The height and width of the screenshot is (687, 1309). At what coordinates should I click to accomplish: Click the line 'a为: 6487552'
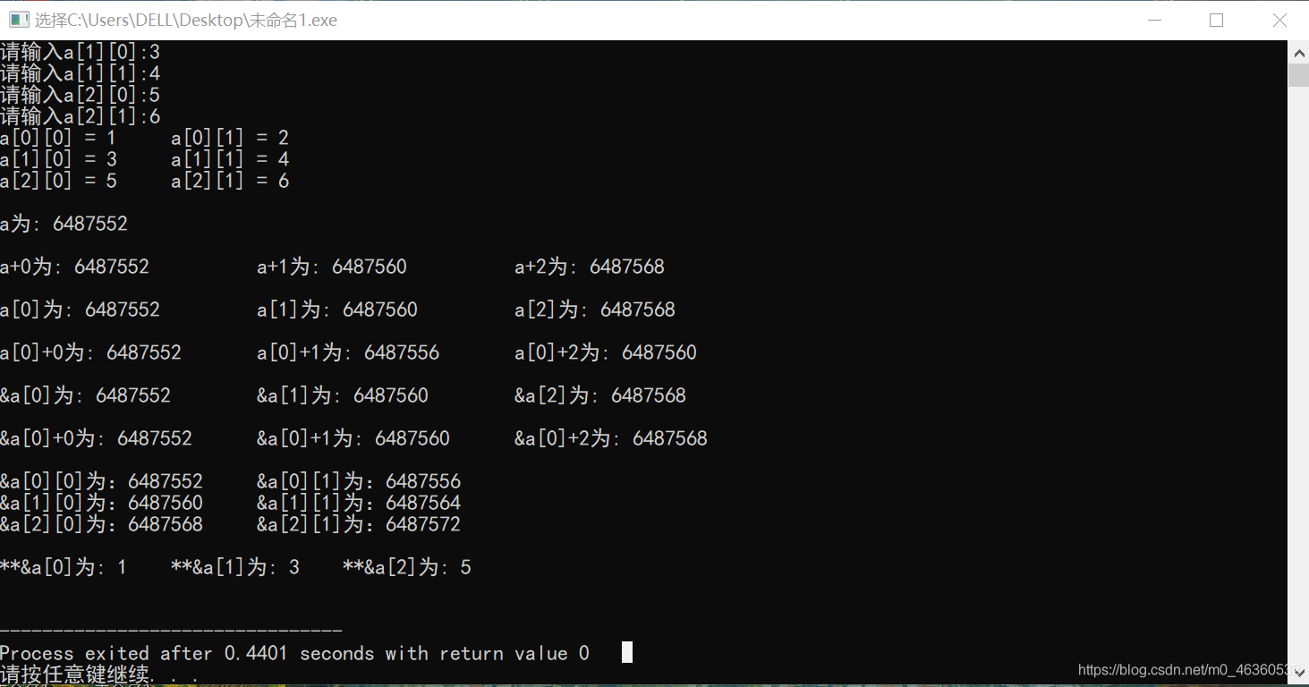[x=64, y=224]
